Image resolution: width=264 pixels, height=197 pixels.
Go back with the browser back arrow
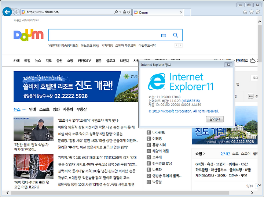(x=7, y=12)
